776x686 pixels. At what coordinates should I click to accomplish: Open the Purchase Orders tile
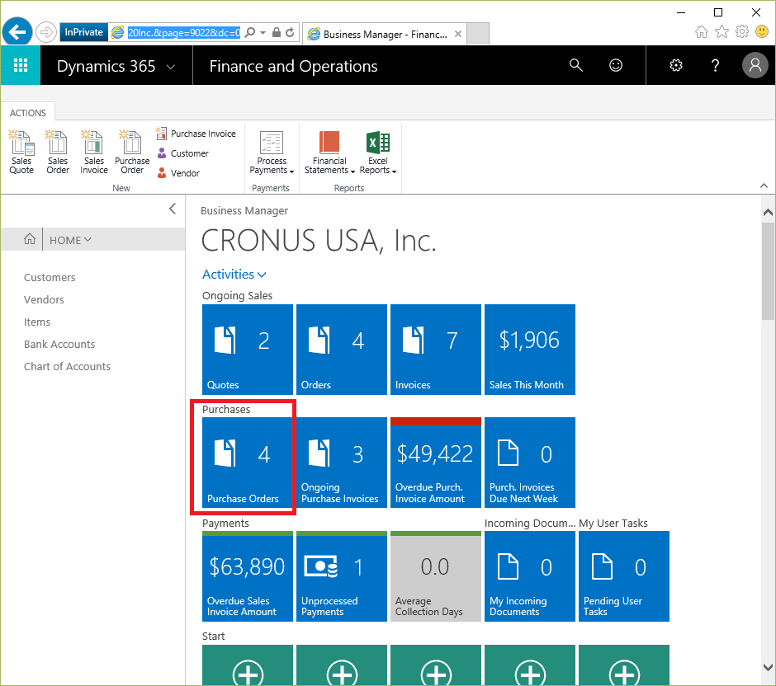click(248, 463)
